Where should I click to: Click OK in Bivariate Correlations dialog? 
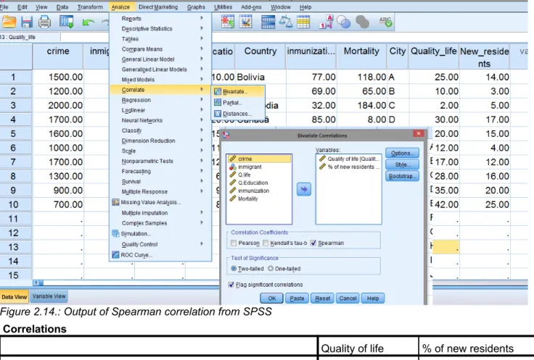pyautogui.click(x=272, y=298)
